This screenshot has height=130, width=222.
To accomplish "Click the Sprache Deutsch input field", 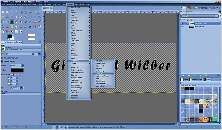I will pyautogui.click(x=21, y=94).
